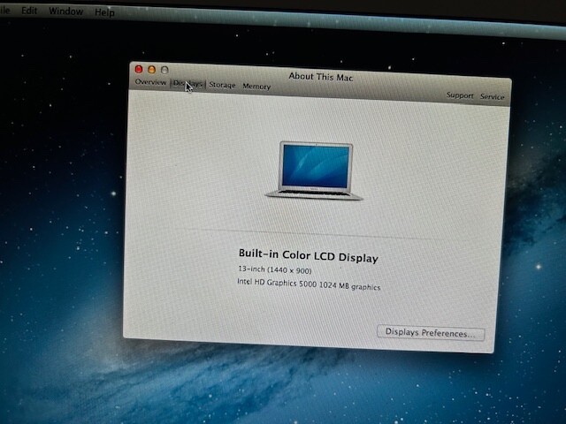The height and width of the screenshot is (424, 566).
Task: Open the Service link
Action: (492, 96)
